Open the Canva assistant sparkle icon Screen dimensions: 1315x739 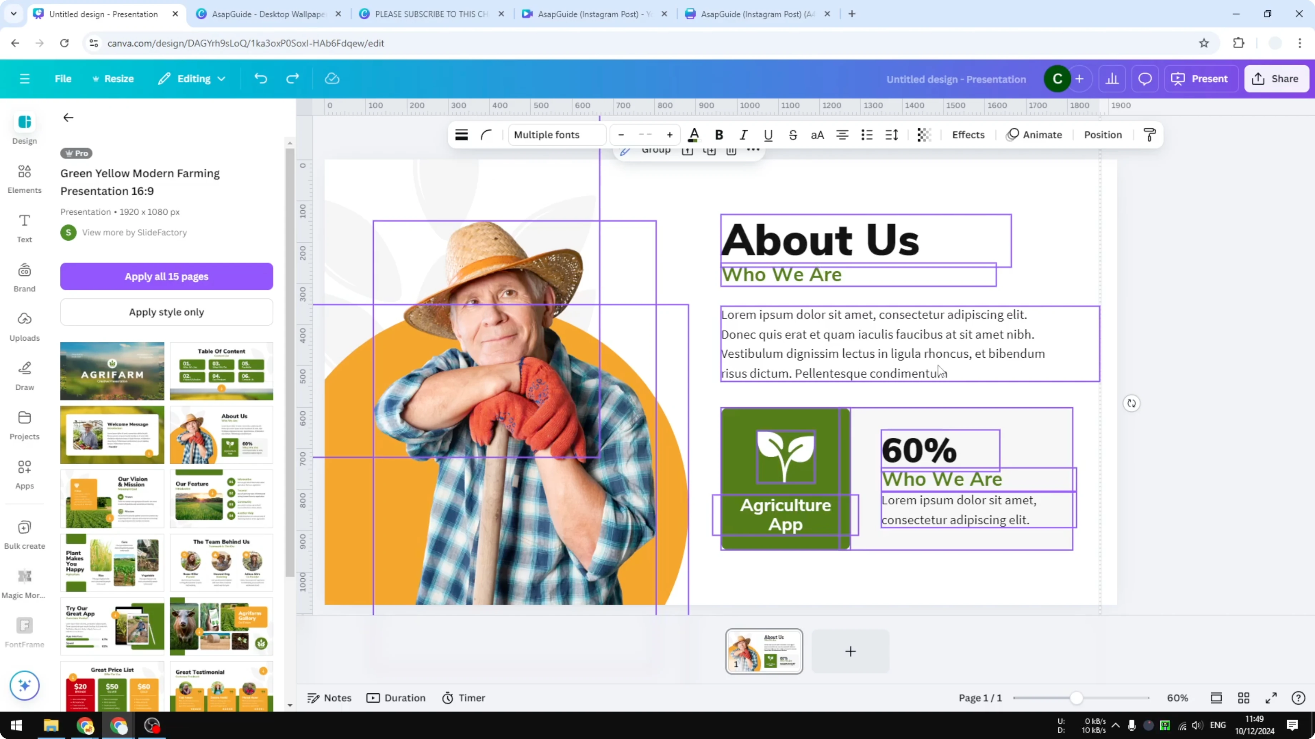click(24, 685)
